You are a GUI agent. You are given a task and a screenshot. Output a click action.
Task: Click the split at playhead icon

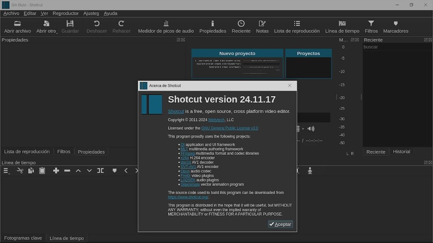click(x=101, y=171)
